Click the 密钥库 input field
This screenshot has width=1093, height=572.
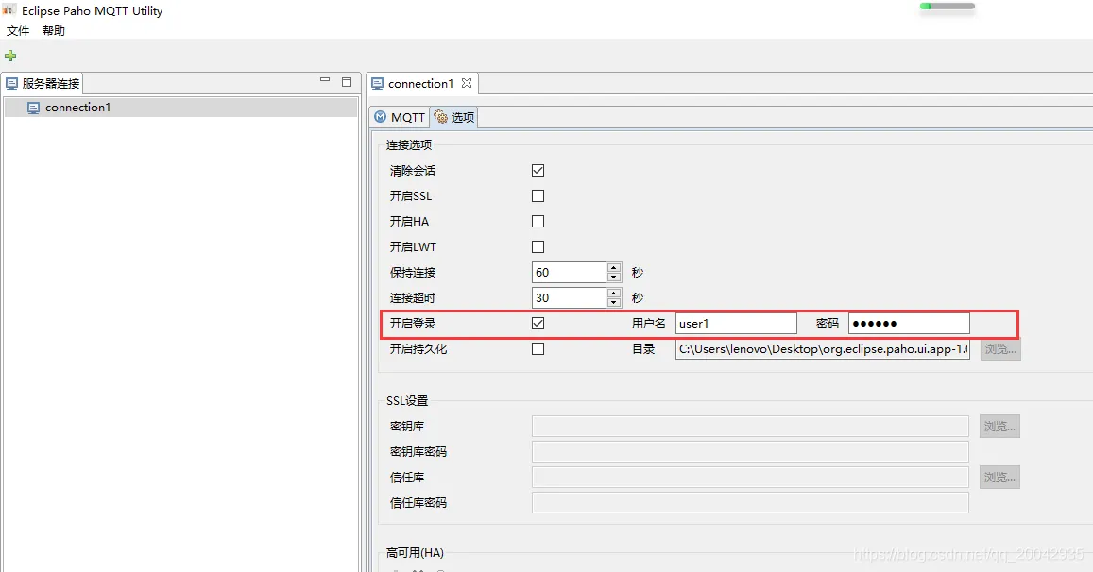[x=750, y=427]
